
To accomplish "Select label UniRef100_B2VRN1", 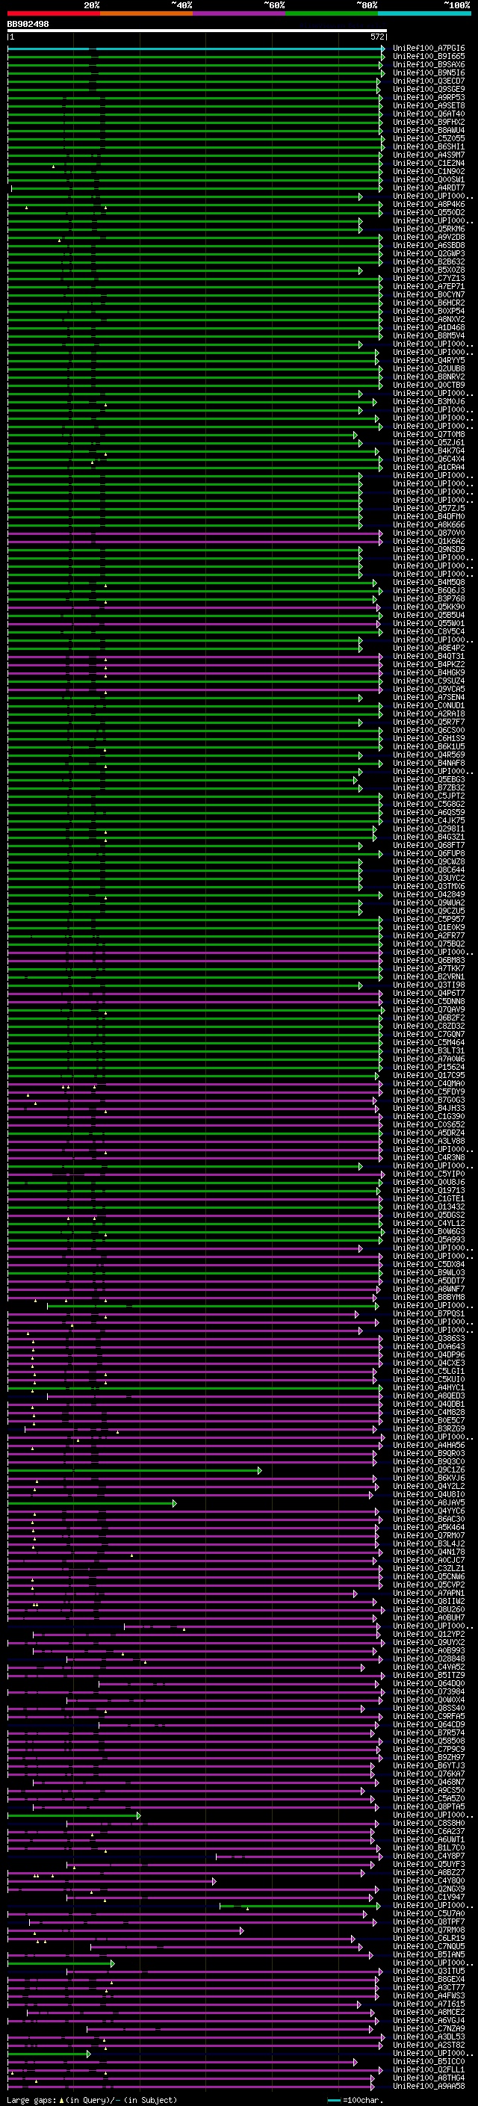I will point(429,976).
